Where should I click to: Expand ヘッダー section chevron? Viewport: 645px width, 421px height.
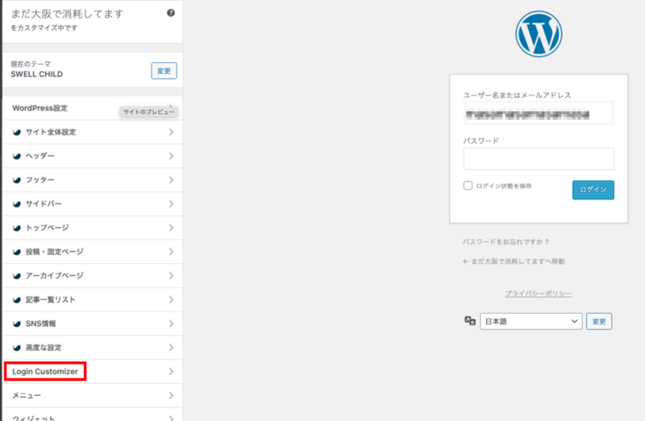pos(171,155)
